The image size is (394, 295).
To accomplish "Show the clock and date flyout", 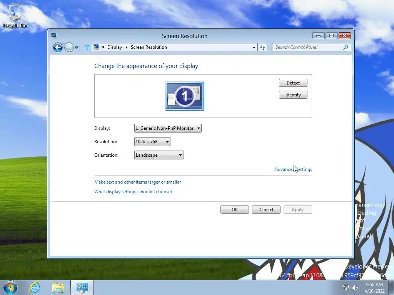I will click(374, 288).
